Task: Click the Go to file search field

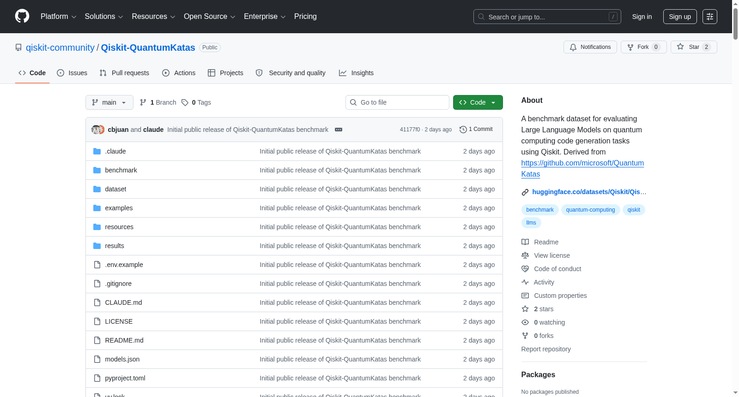Action: click(397, 102)
